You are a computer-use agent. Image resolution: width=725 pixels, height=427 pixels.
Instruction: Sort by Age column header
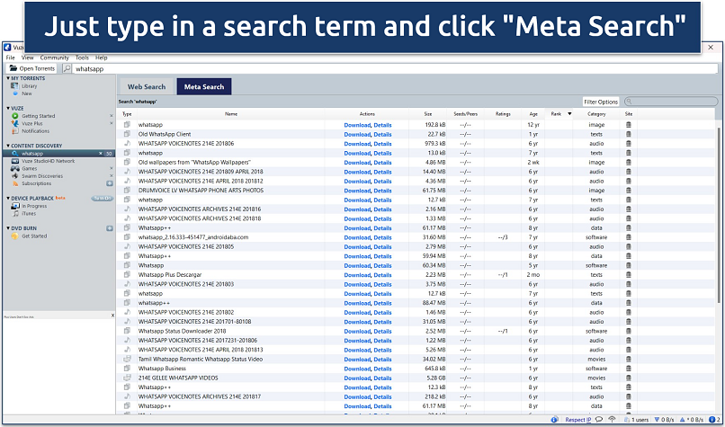[533, 113]
